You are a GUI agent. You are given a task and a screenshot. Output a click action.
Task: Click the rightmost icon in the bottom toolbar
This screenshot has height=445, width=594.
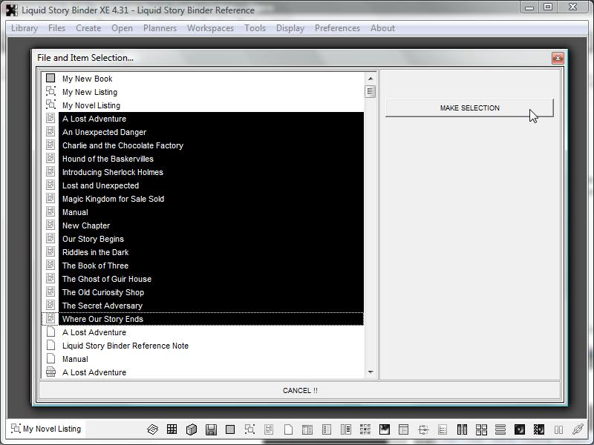(577, 429)
